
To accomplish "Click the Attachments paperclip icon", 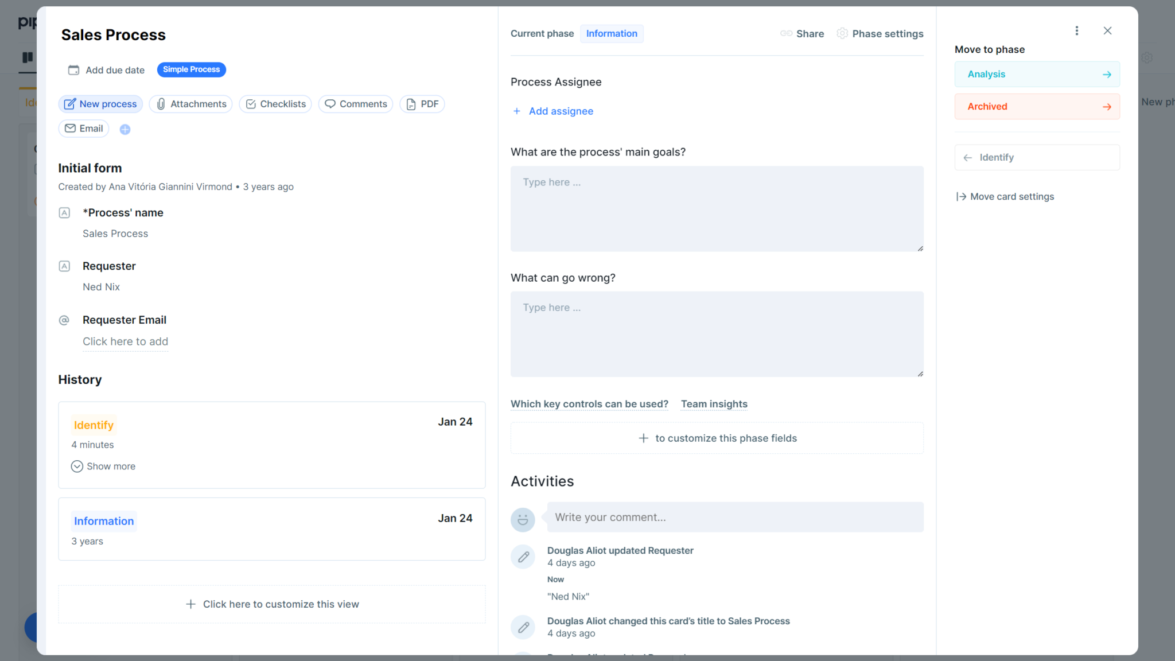I will [161, 104].
